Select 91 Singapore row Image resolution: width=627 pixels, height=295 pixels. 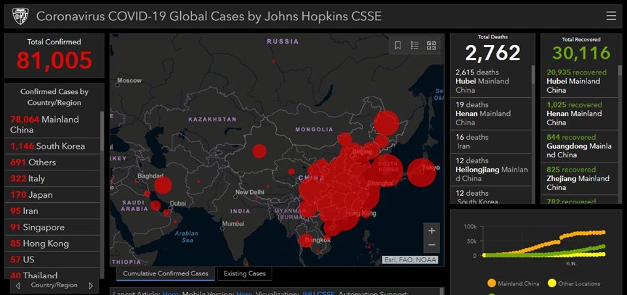52,227
